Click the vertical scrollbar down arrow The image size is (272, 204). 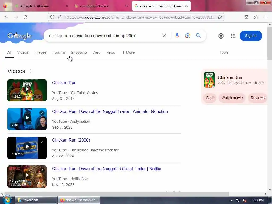point(270,189)
